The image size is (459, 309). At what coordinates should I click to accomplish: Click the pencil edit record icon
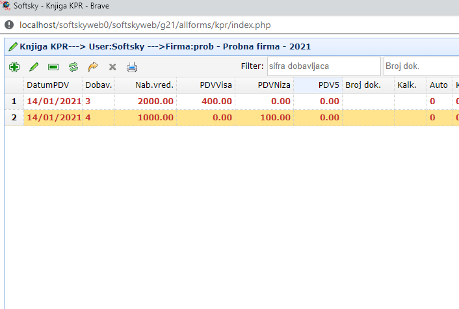34,67
